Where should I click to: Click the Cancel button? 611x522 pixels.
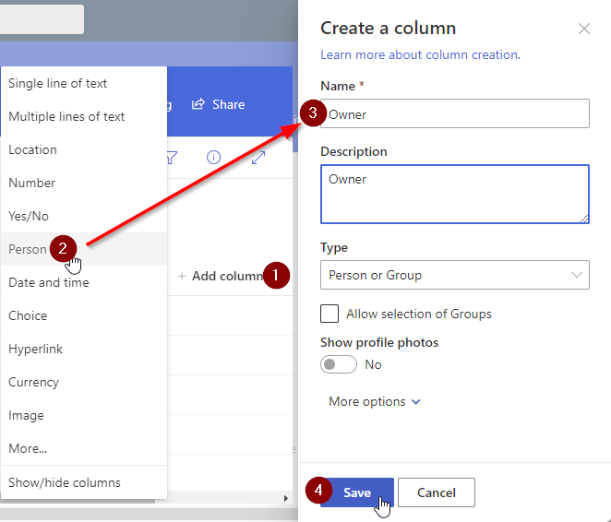436,492
